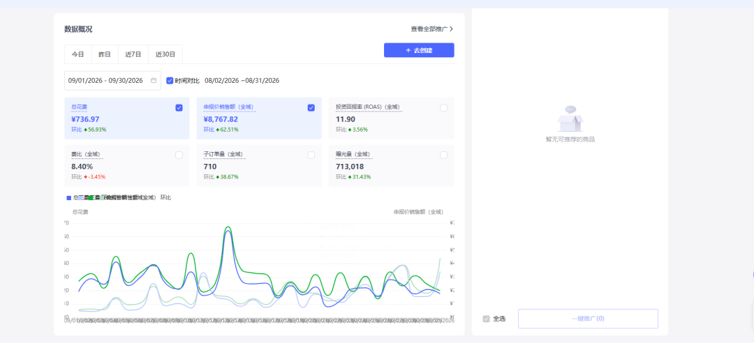
Task: Switch to the 今日 tab
Action: coord(78,54)
